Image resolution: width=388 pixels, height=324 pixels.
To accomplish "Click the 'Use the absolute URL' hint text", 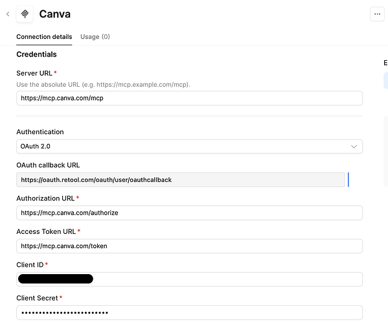I will (x=103, y=85).
